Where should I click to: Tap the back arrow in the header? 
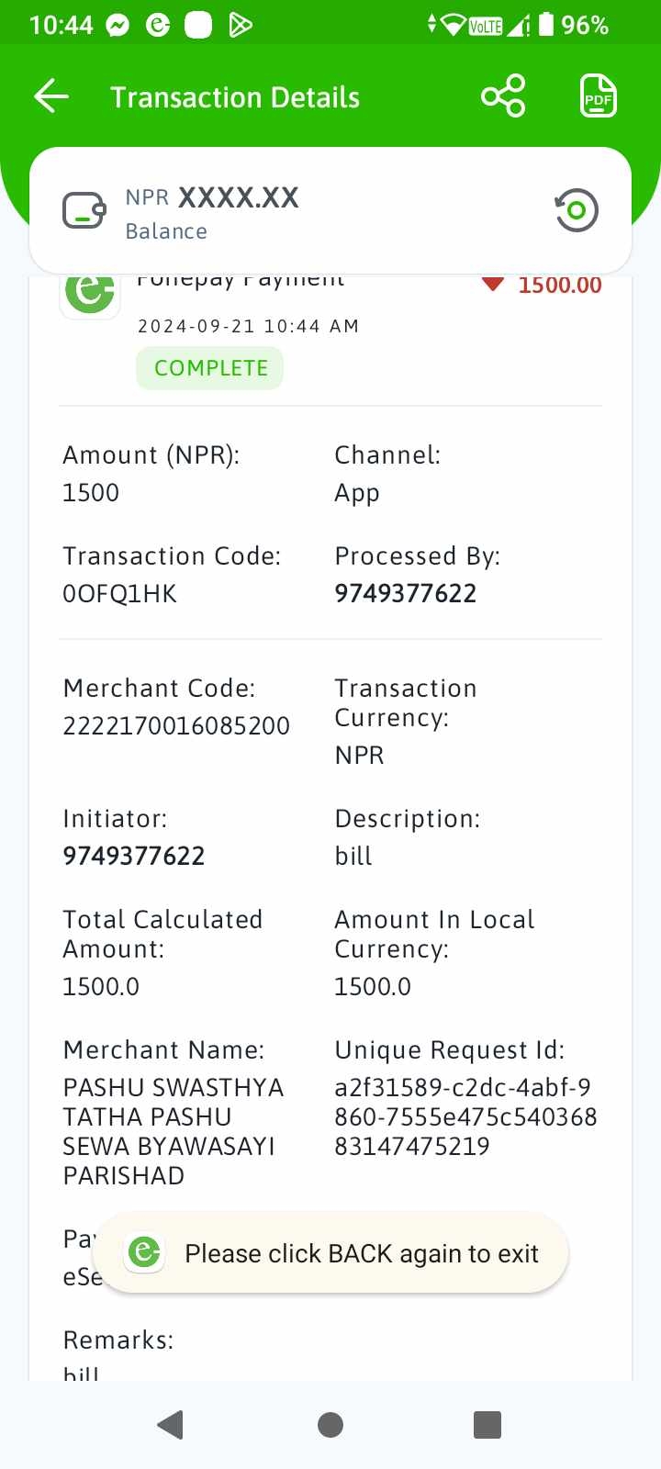[x=51, y=96]
